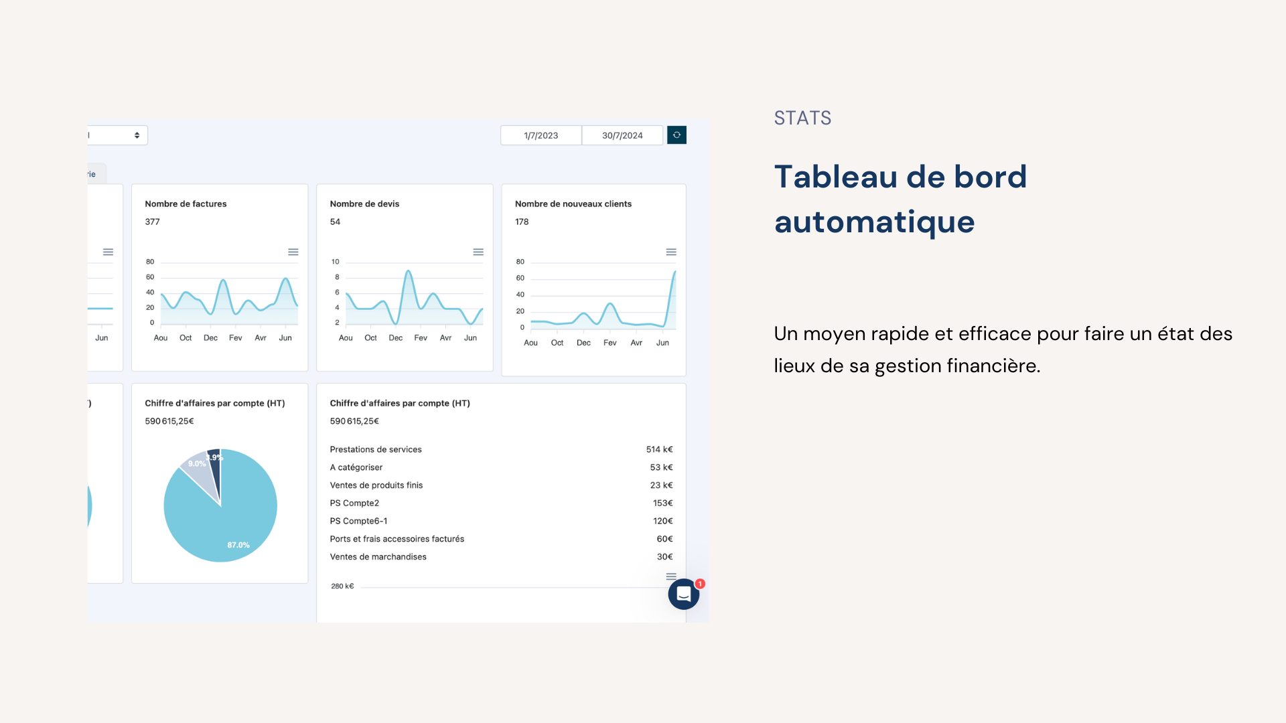Click the refresh/sync icon button

tap(676, 135)
